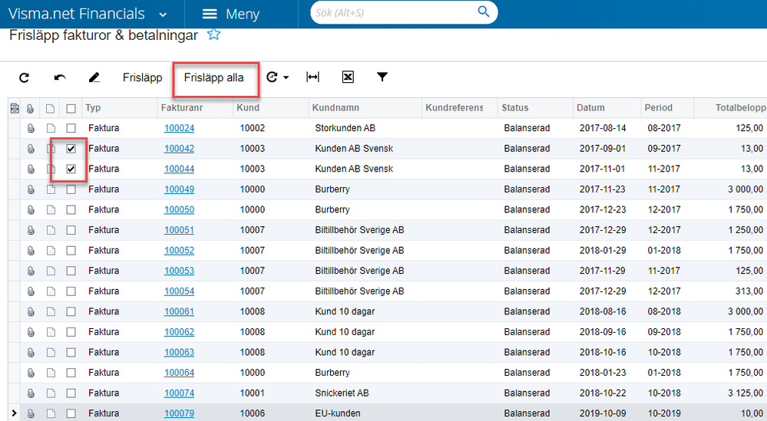The height and width of the screenshot is (421, 767).
Task: Open invoice link 100061
Action: (x=179, y=311)
